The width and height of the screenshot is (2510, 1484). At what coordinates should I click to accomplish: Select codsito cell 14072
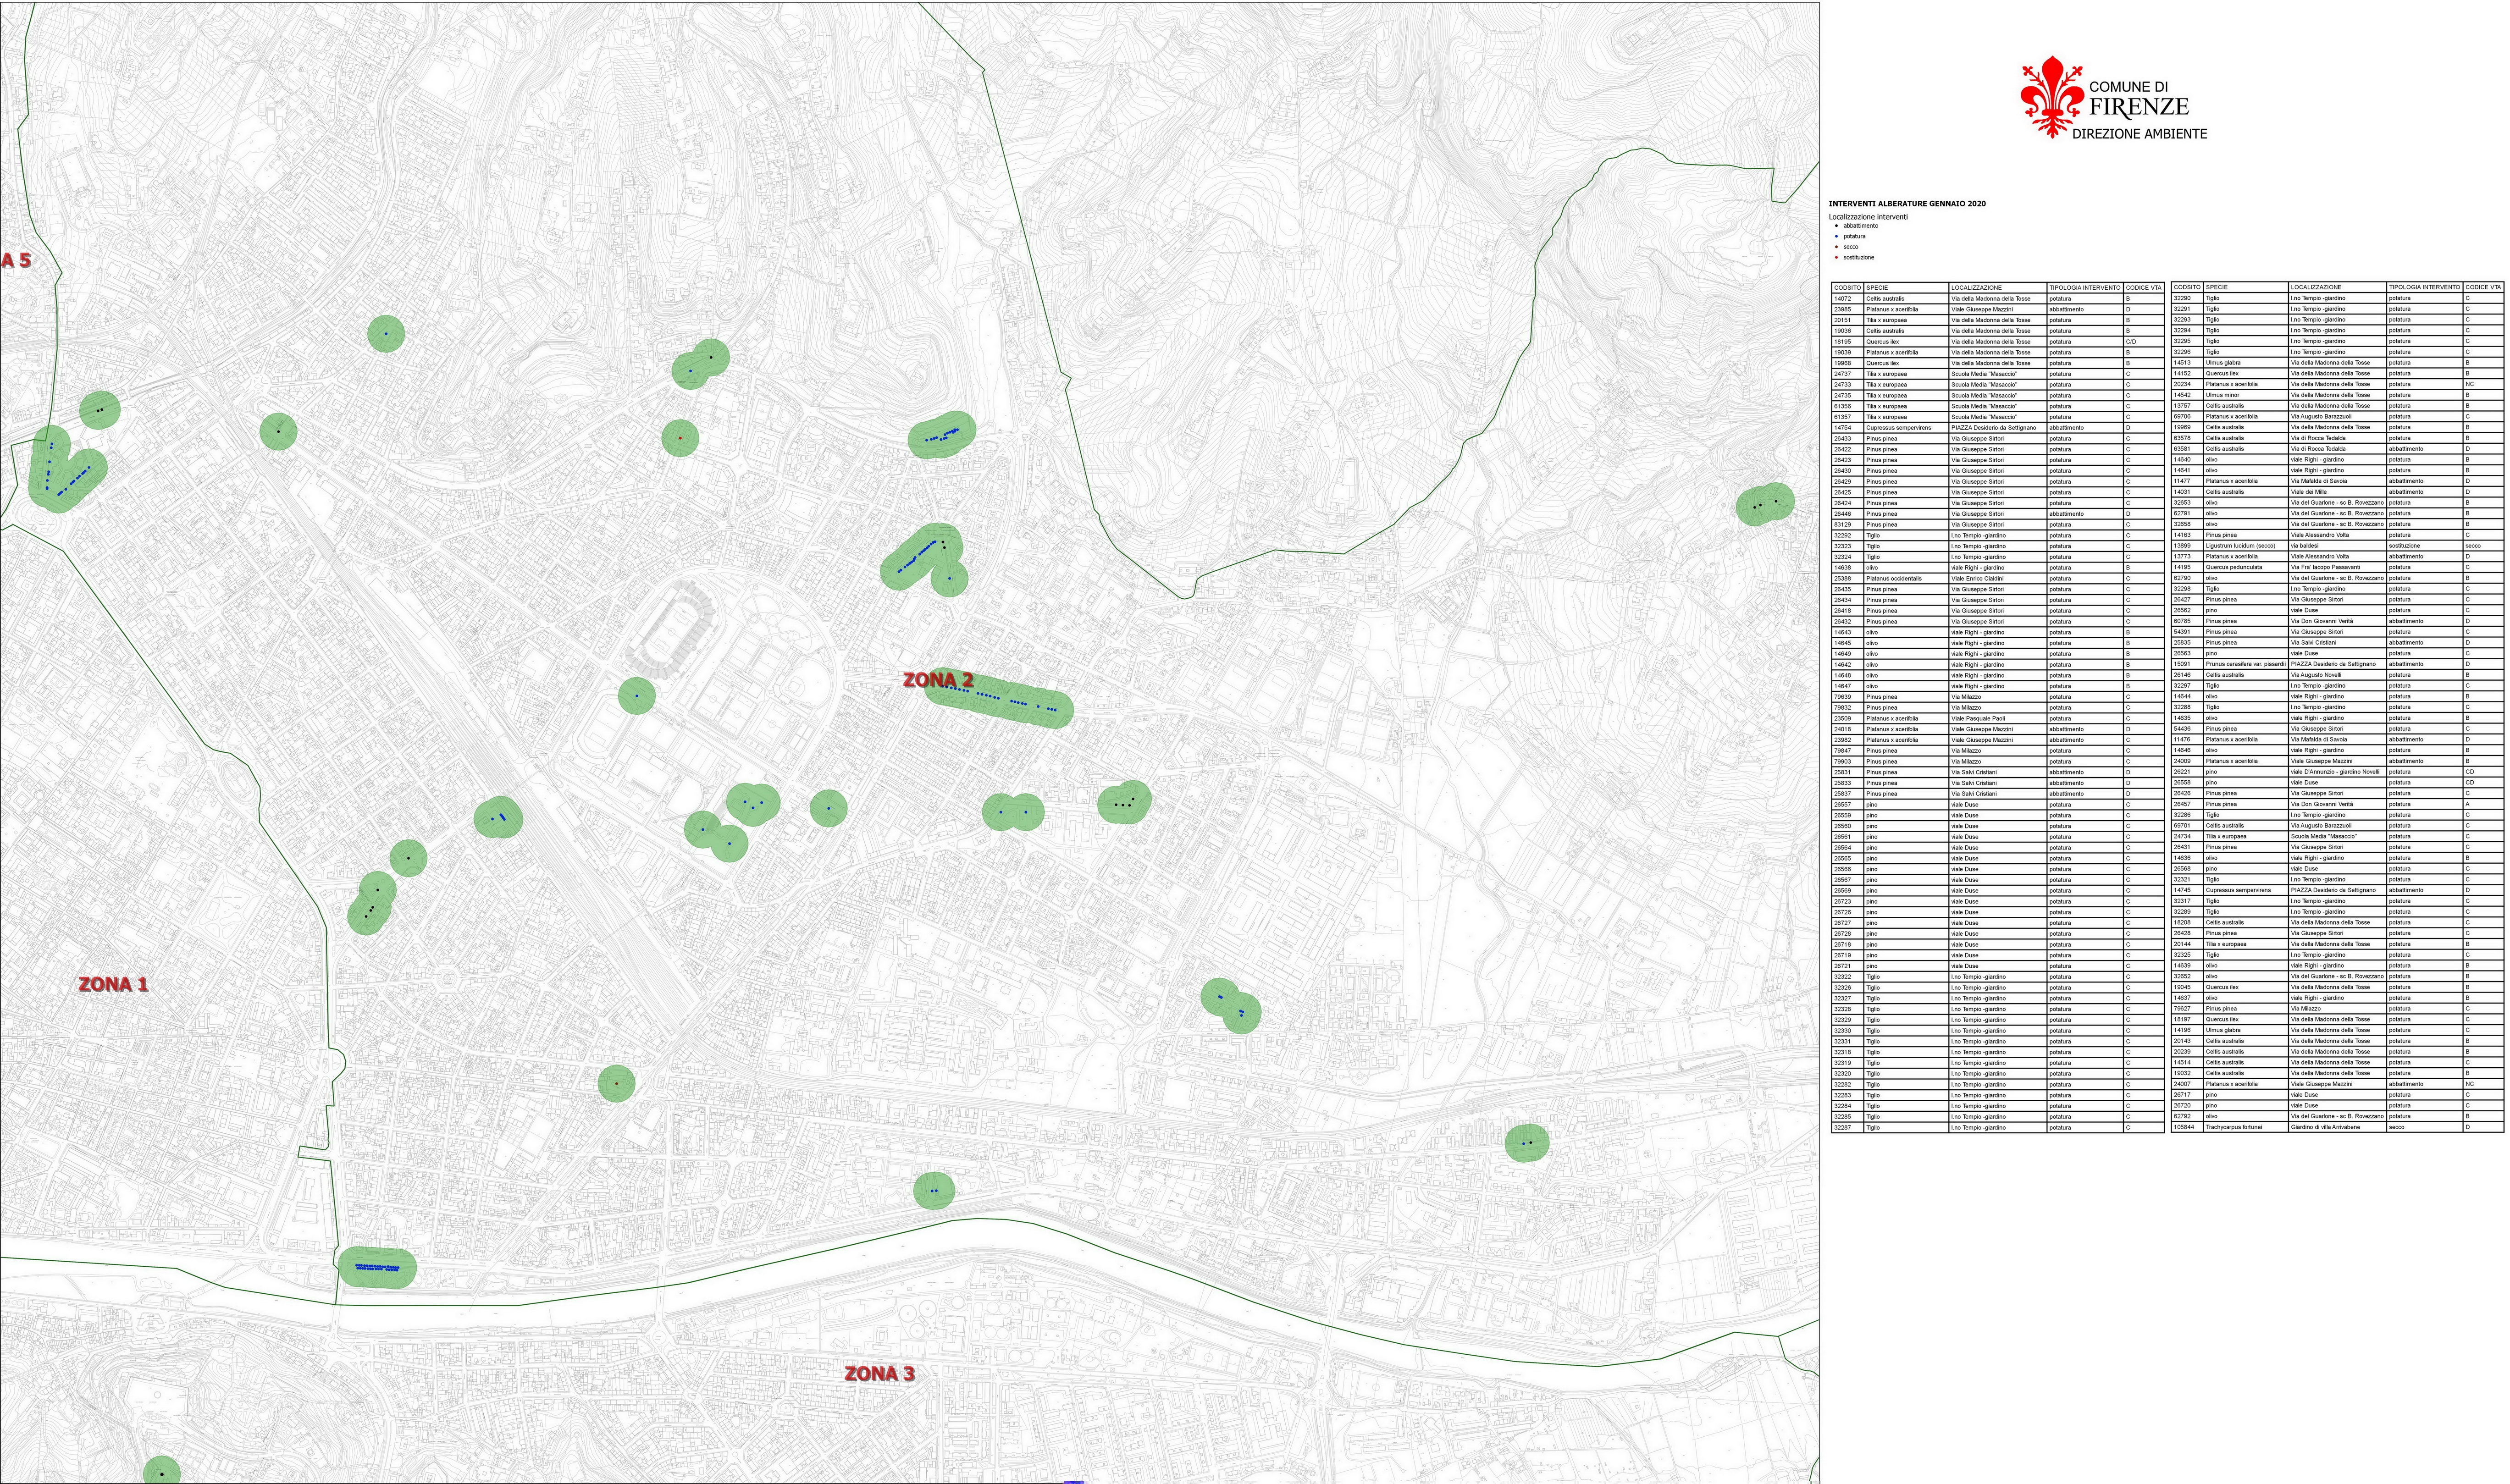coord(1847,299)
